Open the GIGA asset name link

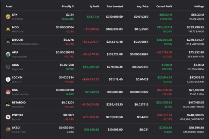pos(15,65)
